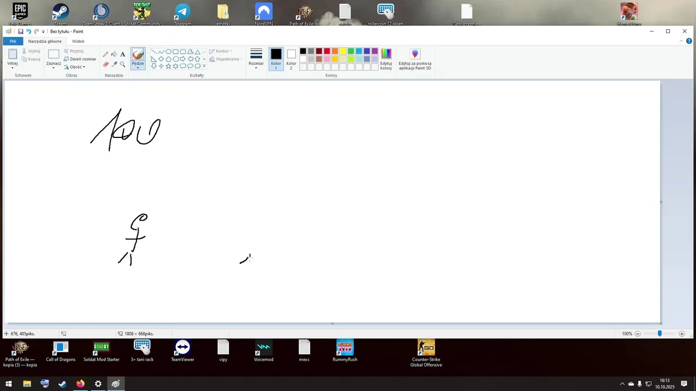
Task: Select the Pencil tool
Action: (x=105, y=54)
